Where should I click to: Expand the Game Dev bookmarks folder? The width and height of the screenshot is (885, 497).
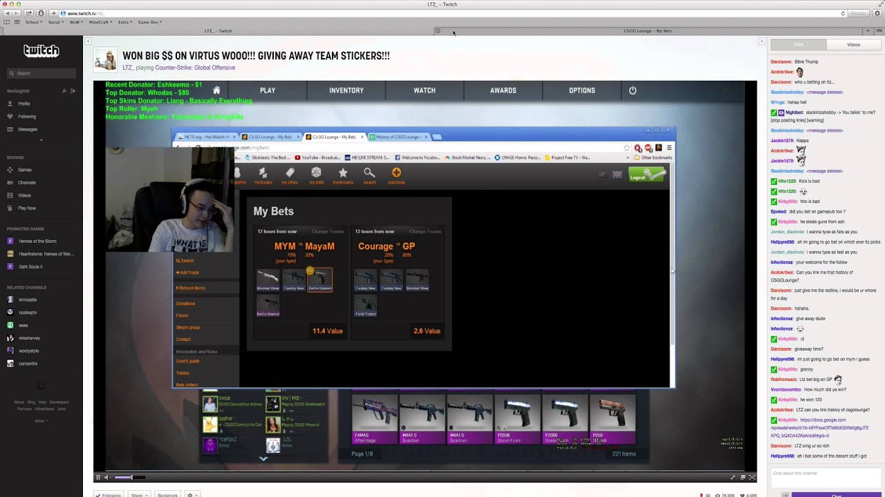[x=149, y=22]
